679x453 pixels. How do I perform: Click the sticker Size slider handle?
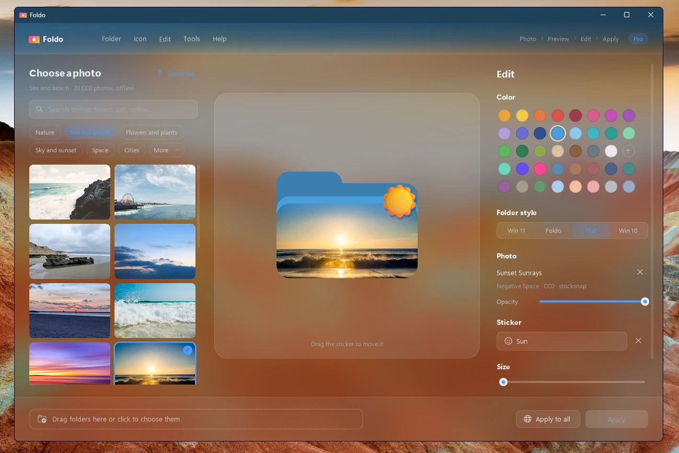(503, 382)
